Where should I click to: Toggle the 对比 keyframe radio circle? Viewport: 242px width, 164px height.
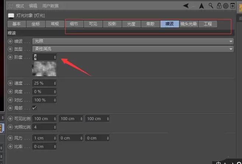10,100
